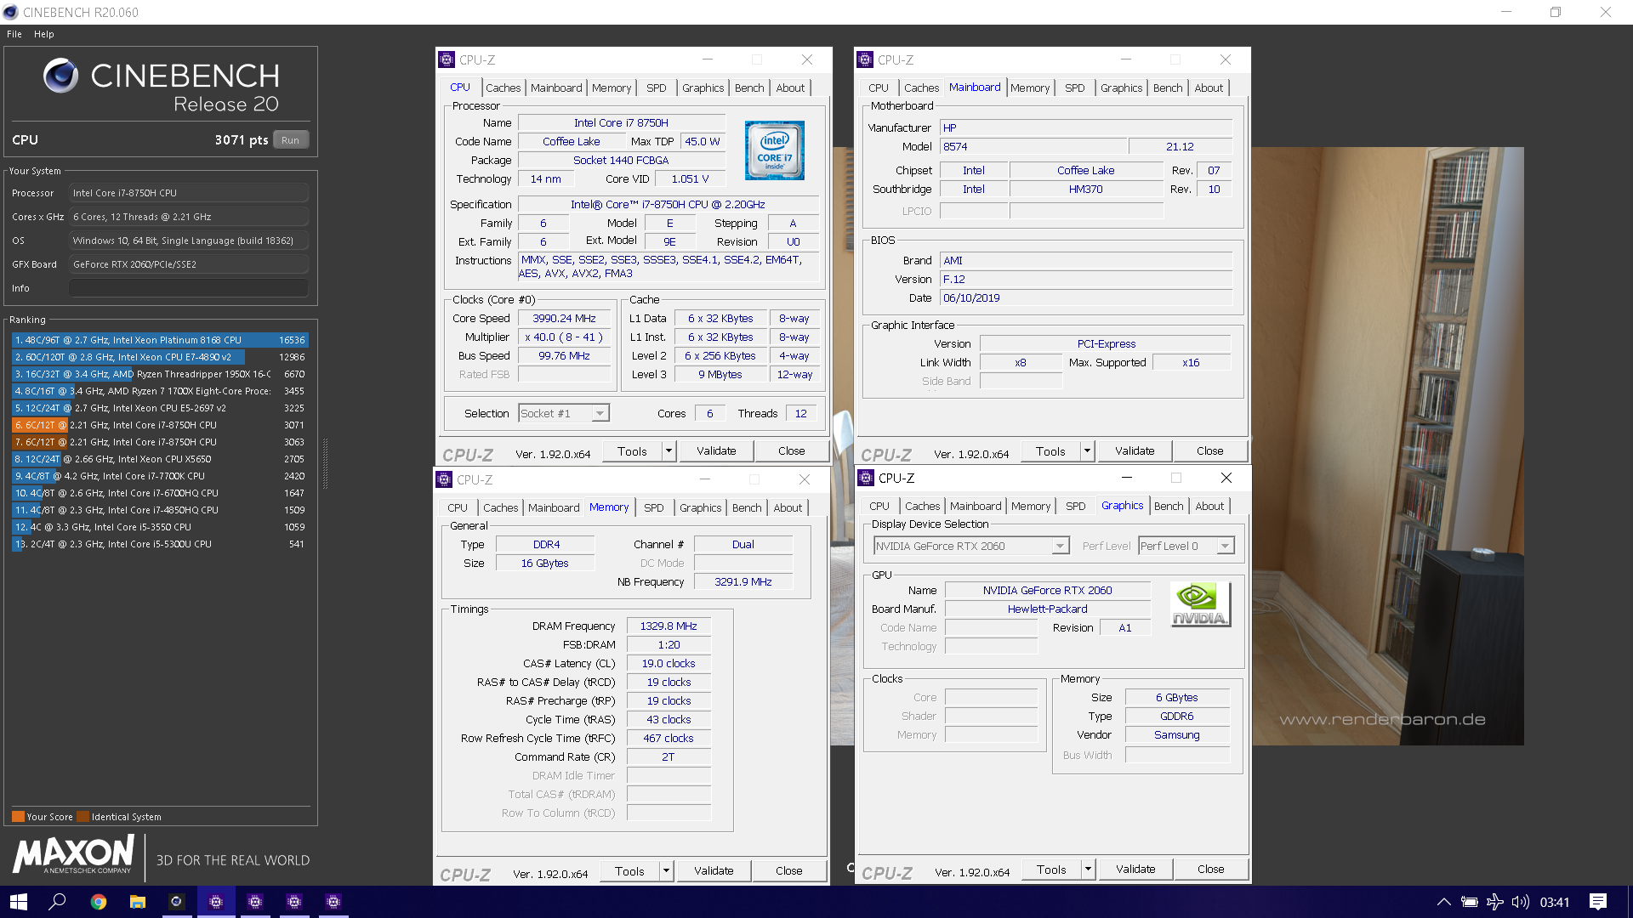Open Tools dropdown arrow in Memory window
Image resolution: width=1633 pixels, height=918 pixels.
click(667, 870)
